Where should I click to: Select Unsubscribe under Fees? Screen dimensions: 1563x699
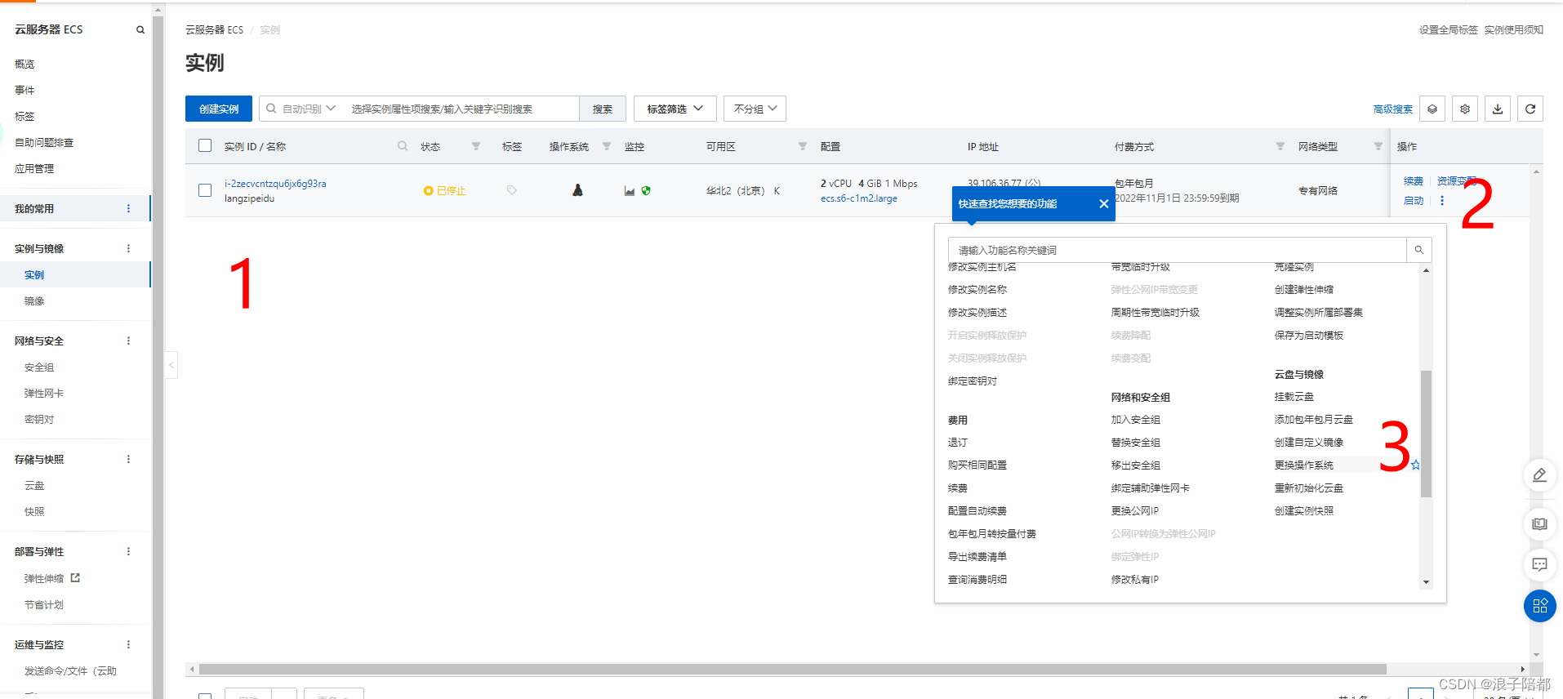[x=957, y=443]
